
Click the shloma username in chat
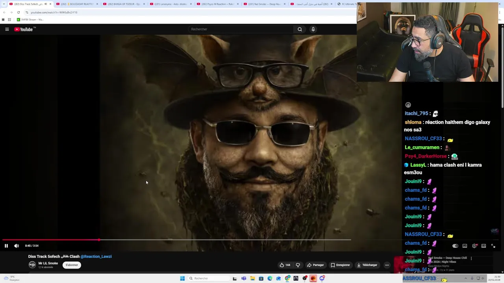click(x=413, y=122)
